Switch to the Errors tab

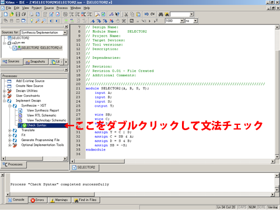click(37, 200)
